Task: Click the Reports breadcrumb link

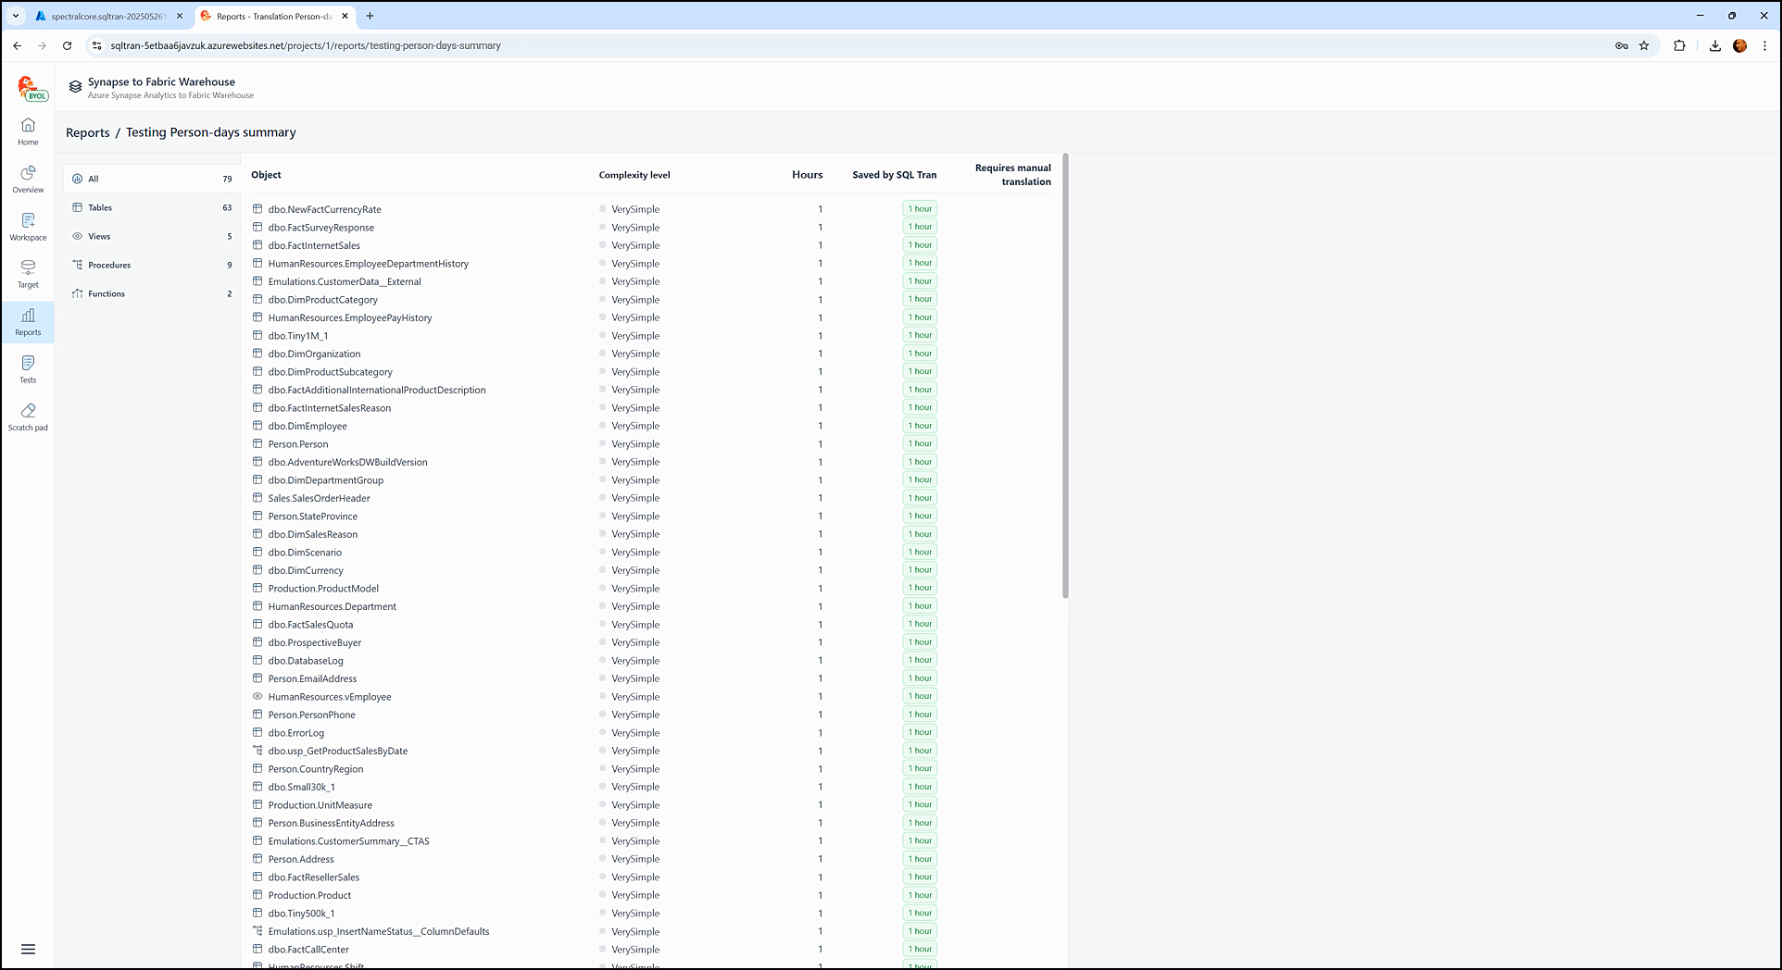Action: (x=87, y=132)
